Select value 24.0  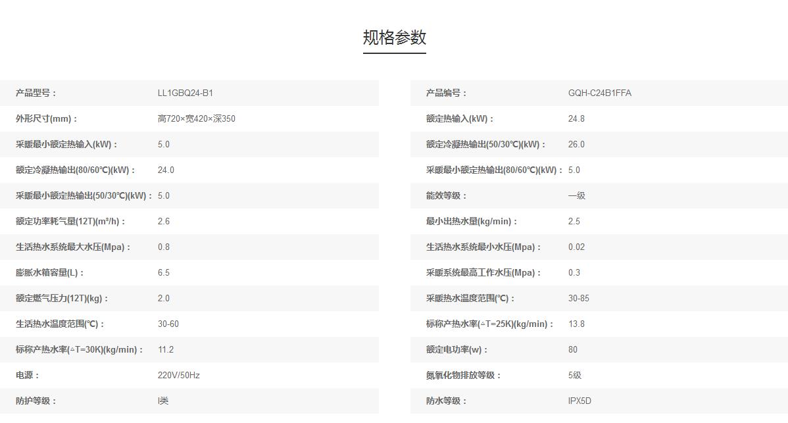point(166,170)
